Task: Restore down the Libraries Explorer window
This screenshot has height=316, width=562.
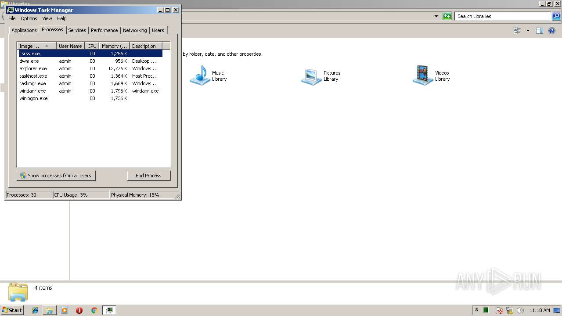Action: click(x=549, y=4)
